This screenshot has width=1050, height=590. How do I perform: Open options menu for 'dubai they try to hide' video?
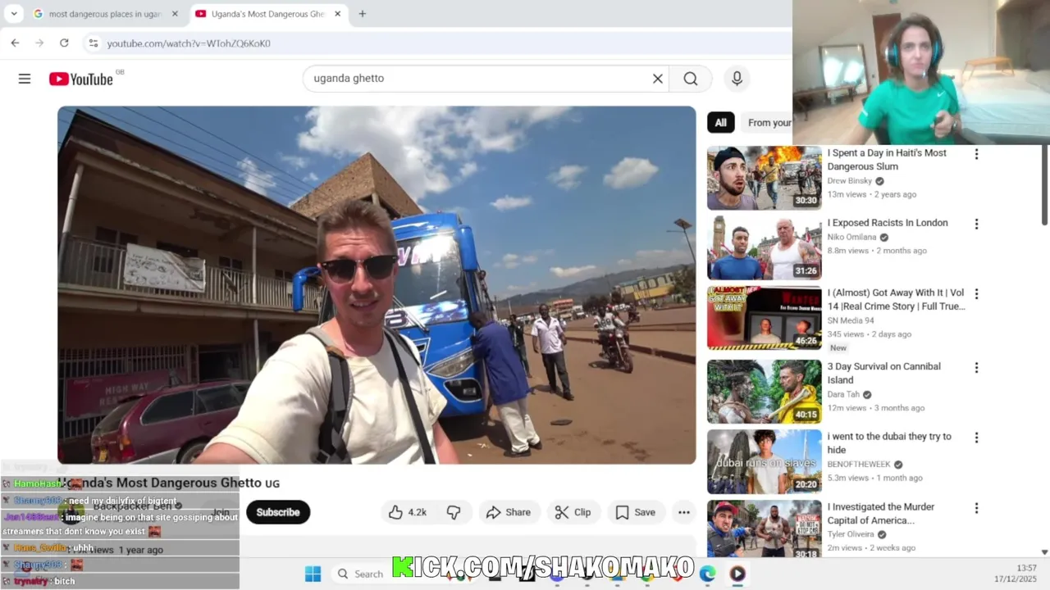pos(976,438)
